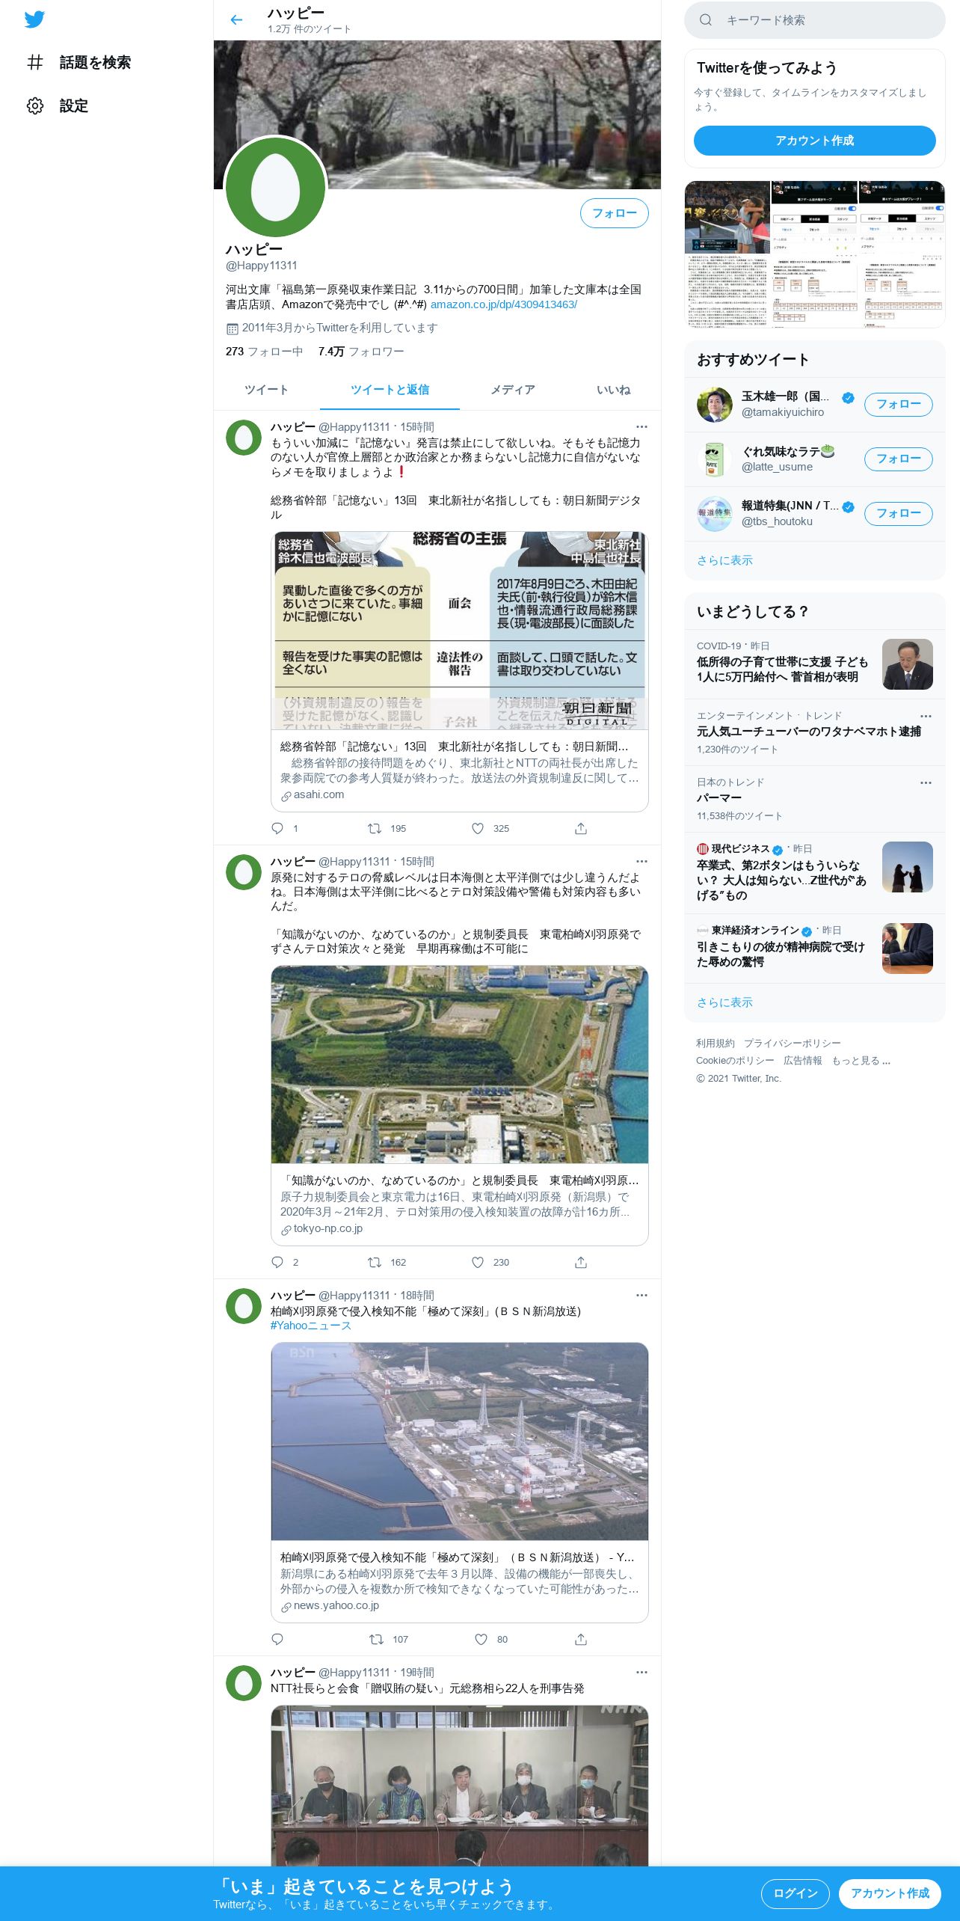Open BSN plant photo Yahoo card
This screenshot has height=1921, width=960.
[x=459, y=1441]
